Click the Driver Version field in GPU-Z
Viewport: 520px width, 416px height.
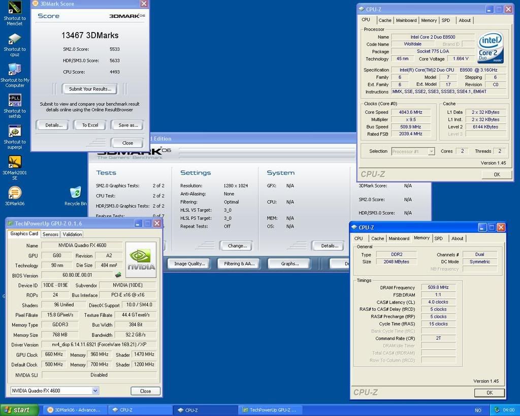coord(99,345)
